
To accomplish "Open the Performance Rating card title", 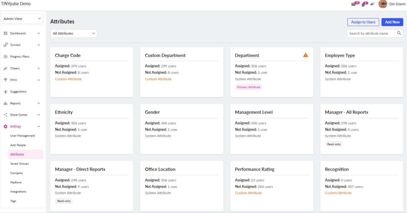I will click(x=254, y=169).
